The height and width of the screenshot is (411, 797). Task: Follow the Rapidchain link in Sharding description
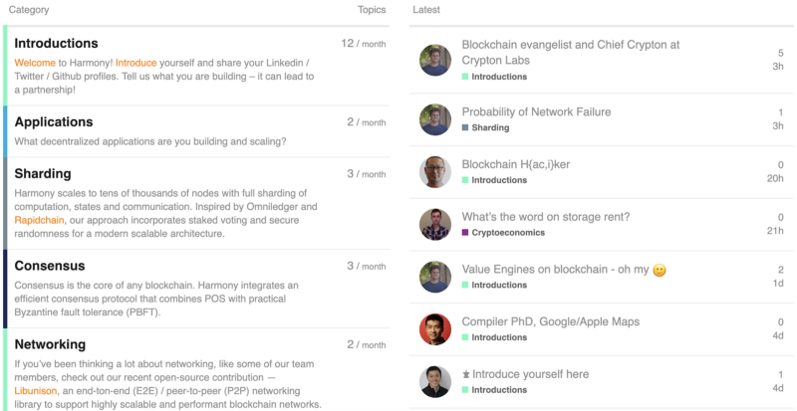click(42, 220)
